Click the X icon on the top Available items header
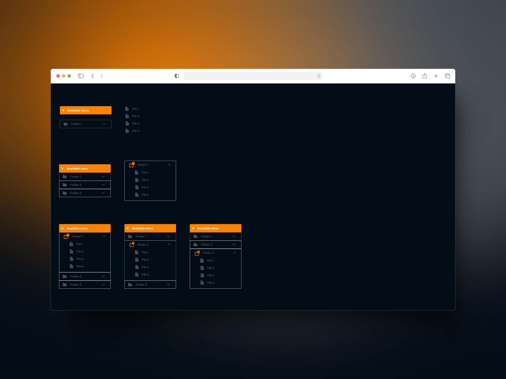 pyautogui.click(x=63, y=110)
